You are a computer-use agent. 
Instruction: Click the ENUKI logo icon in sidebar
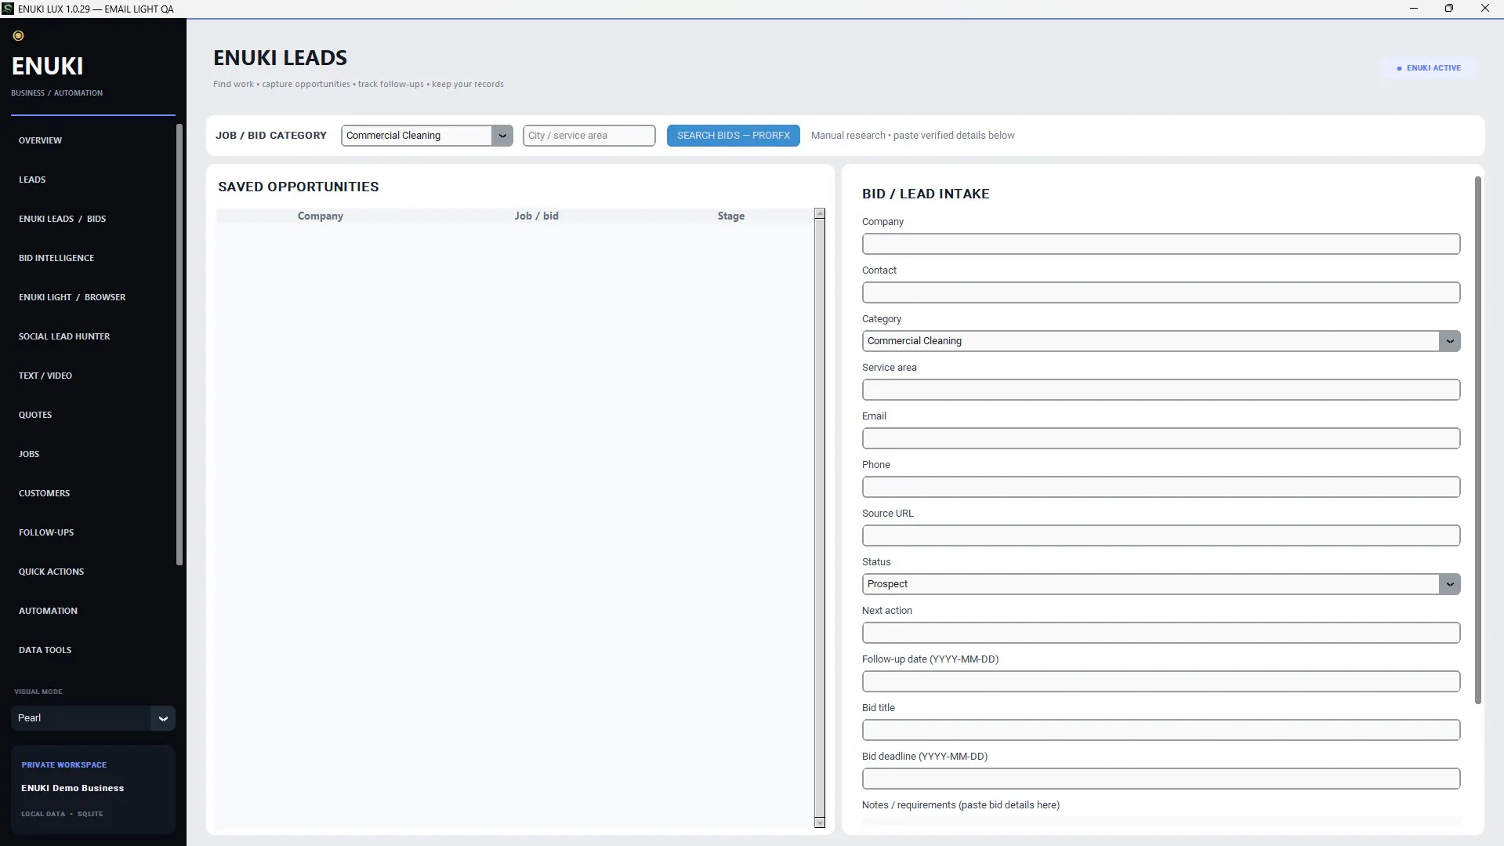point(18,35)
